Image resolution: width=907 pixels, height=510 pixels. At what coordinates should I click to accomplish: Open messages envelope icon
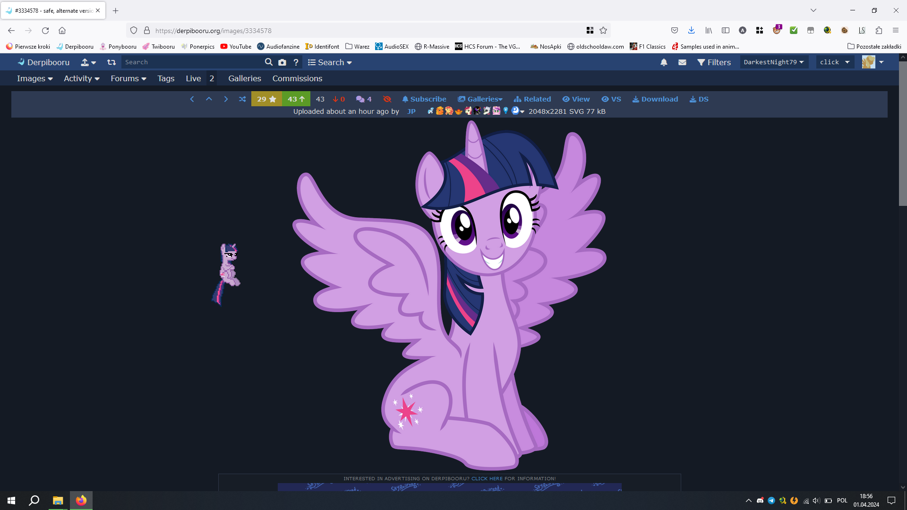point(682,62)
